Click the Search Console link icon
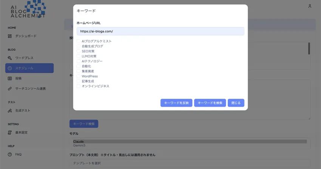The width and height of the screenshot is (321, 169). tap(10, 89)
